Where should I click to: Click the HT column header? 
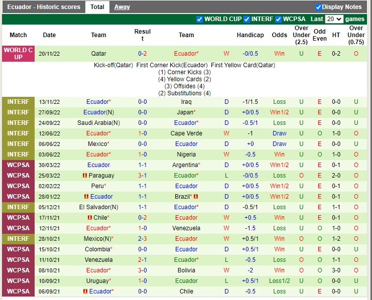[336, 35]
